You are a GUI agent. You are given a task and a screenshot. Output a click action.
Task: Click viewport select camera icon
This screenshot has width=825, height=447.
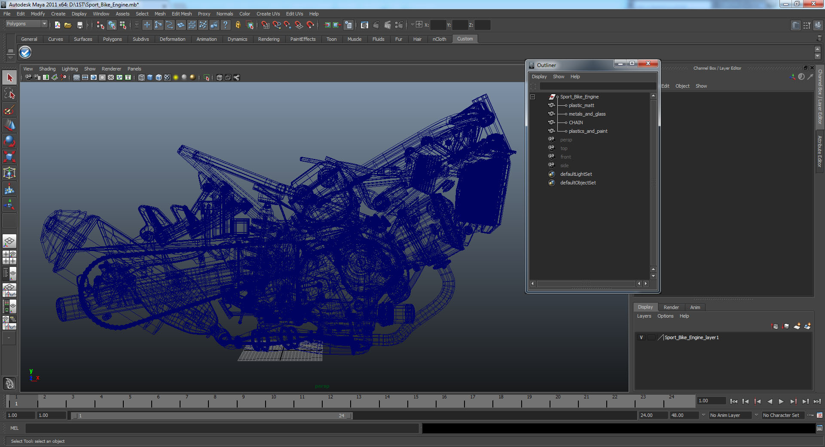tap(28, 77)
